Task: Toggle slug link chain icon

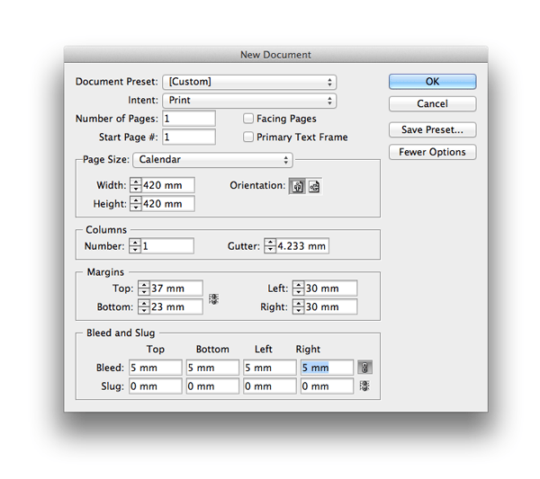Action: (364, 386)
